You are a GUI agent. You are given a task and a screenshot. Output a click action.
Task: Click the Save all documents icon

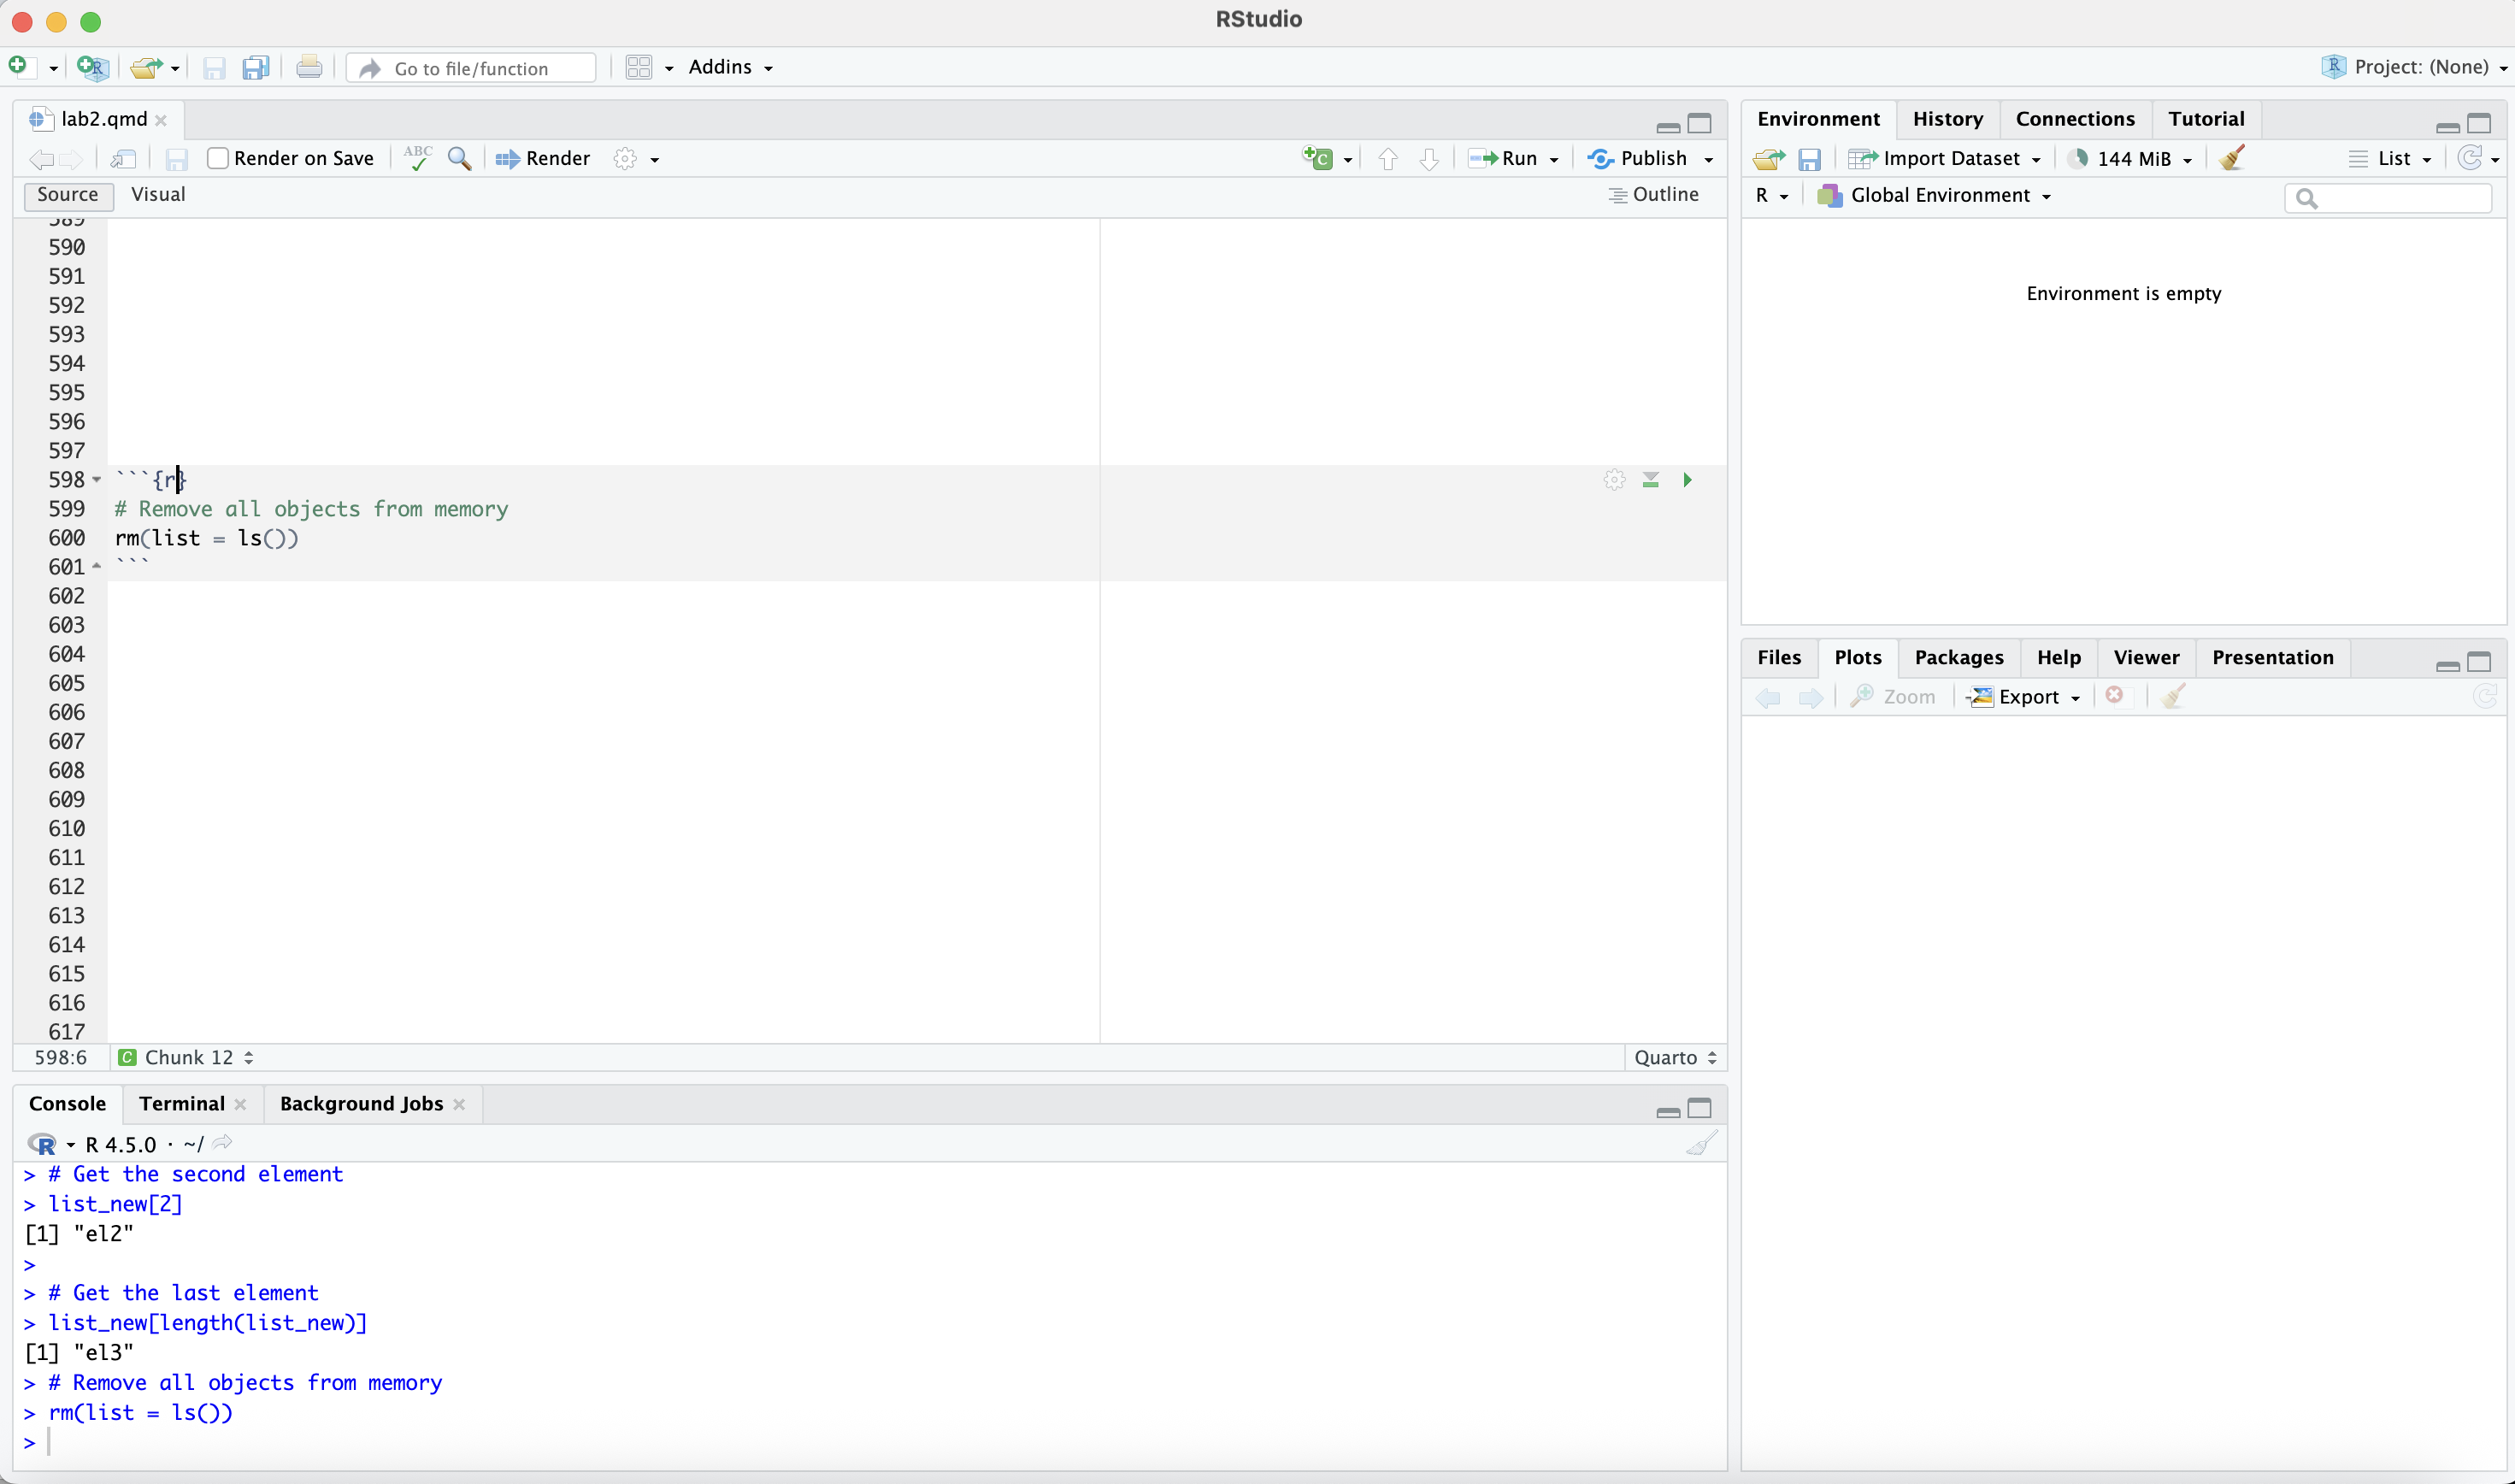click(x=256, y=68)
